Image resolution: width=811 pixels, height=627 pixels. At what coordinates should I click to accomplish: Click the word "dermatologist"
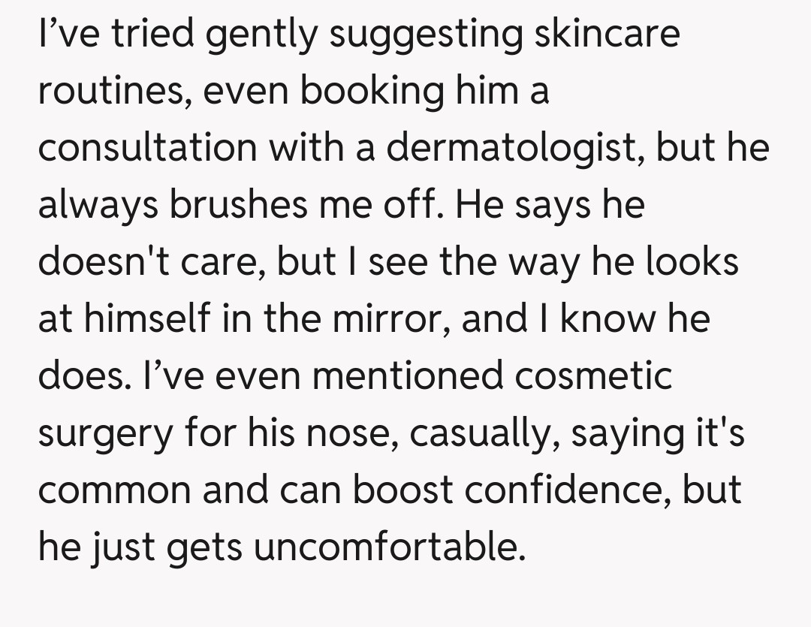(x=514, y=146)
